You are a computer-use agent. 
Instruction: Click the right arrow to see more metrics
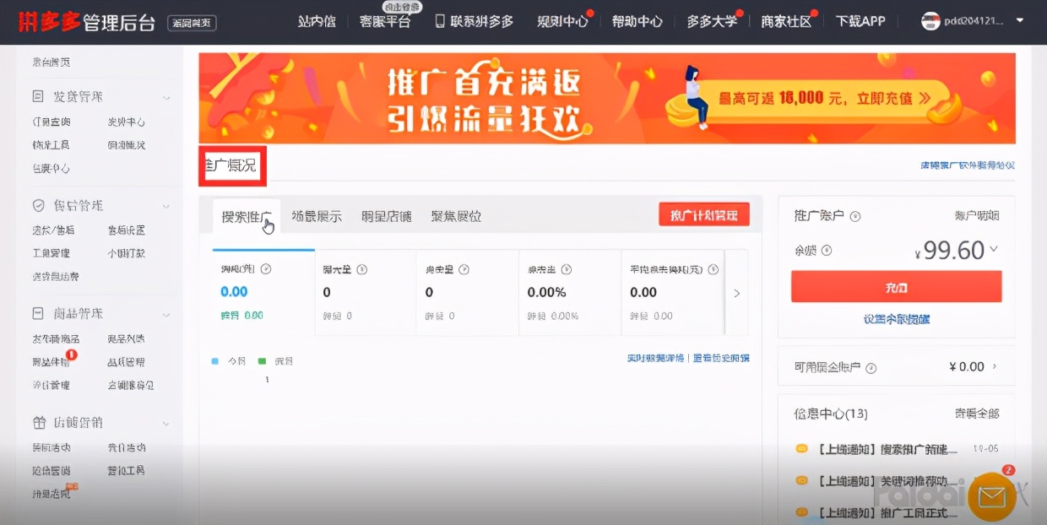click(x=736, y=292)
